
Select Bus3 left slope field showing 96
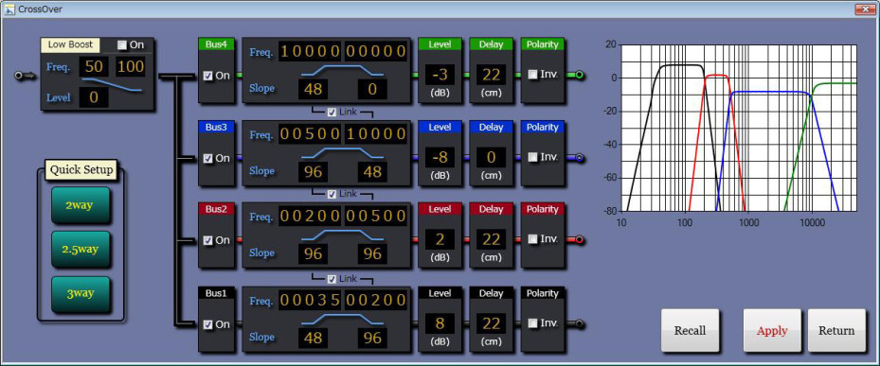click(x=313, y=171)
